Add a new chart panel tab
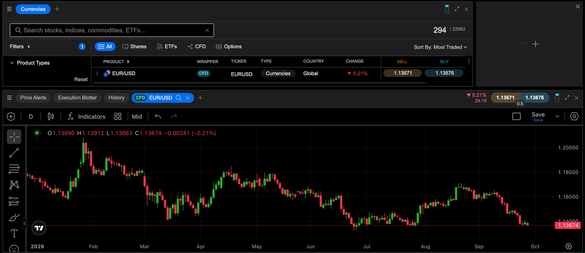Viewport: 585px width, 253px height. 200,98
